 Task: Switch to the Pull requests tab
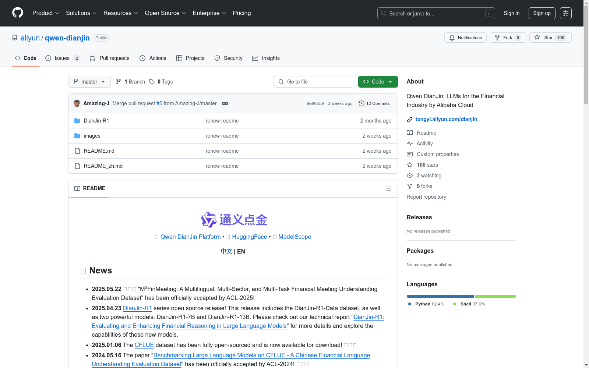110,58
